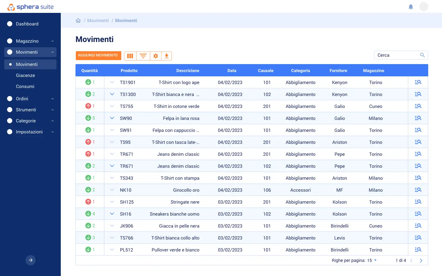View details of the TS766 row
Screen dimensions: 442x276
418,238
